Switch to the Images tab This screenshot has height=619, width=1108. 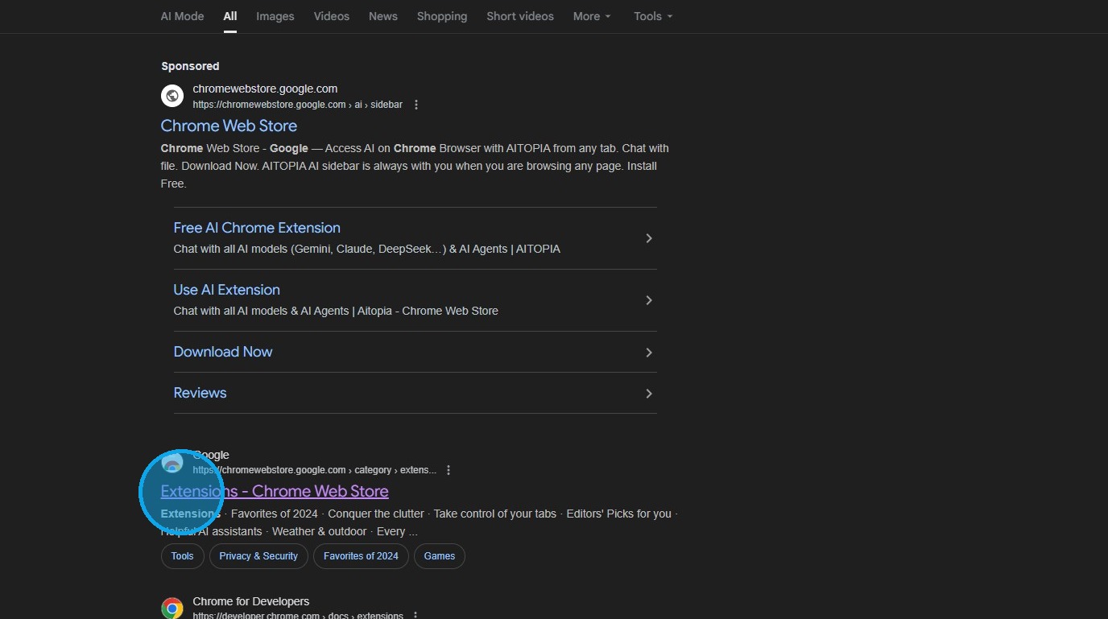click(275, 16)
